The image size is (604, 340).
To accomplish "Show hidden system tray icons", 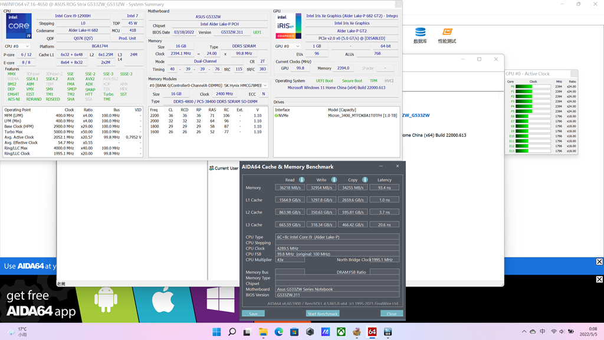I will click(524, 332).
